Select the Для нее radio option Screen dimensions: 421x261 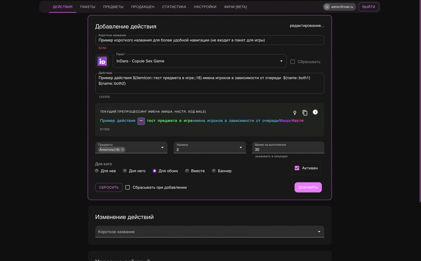coord(97,171)
